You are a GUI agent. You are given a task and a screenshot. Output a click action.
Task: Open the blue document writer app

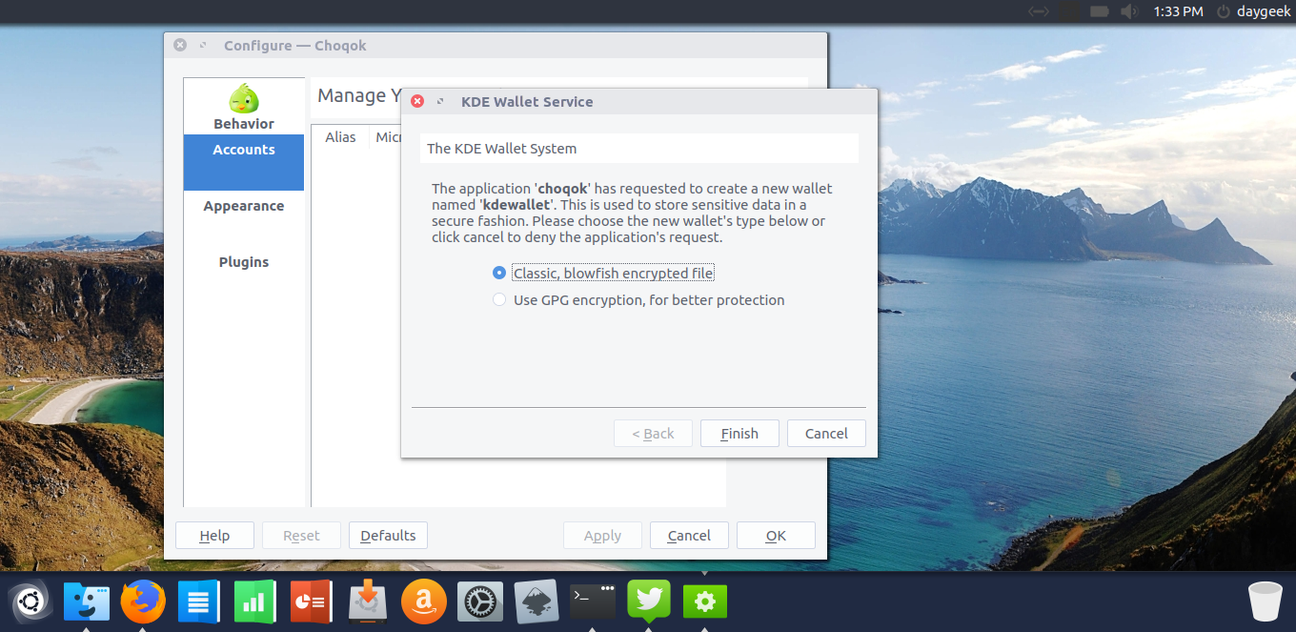pyautogui.click(x=198, y=602)
